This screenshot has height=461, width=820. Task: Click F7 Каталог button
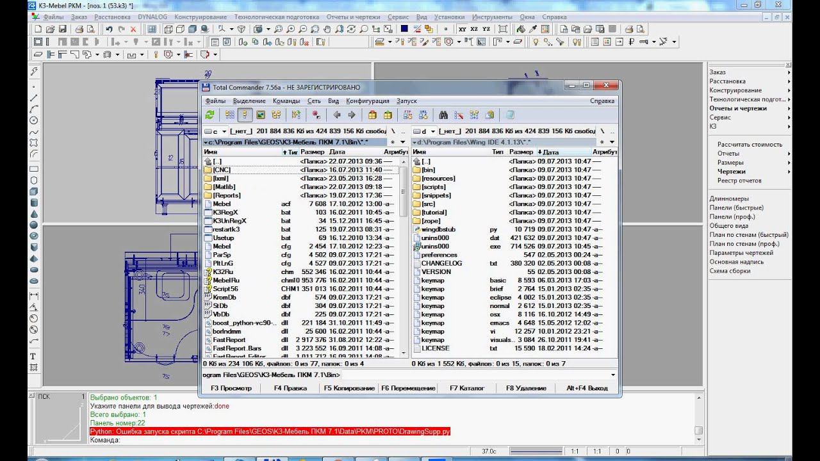click(x=467, y=388)
